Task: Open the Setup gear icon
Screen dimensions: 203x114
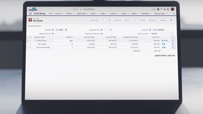Action: point(164,9)
